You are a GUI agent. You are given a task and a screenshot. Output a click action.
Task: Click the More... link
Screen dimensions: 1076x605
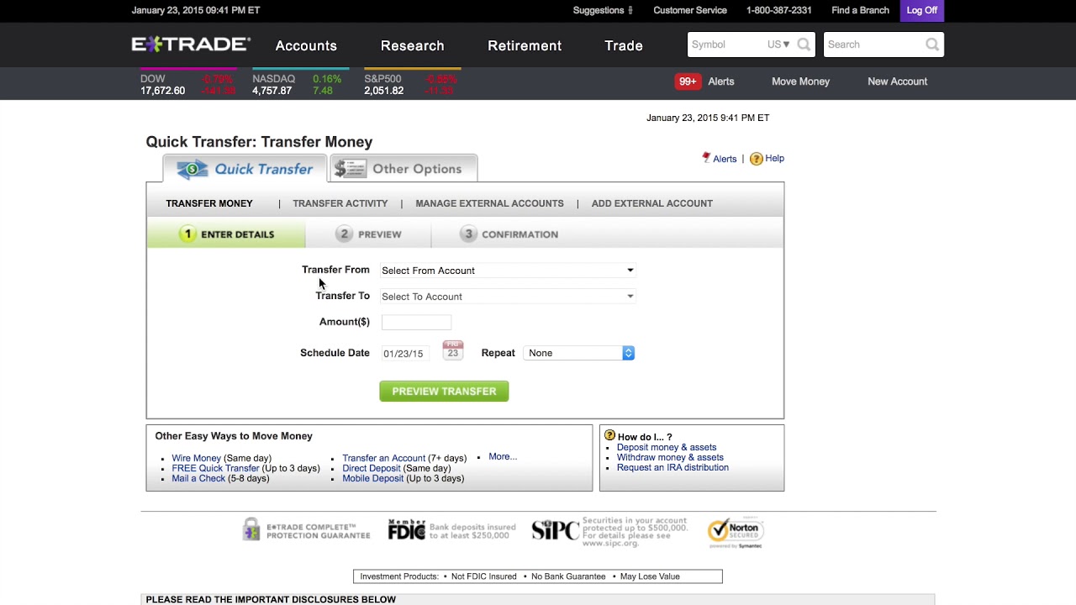click(503, 456)
